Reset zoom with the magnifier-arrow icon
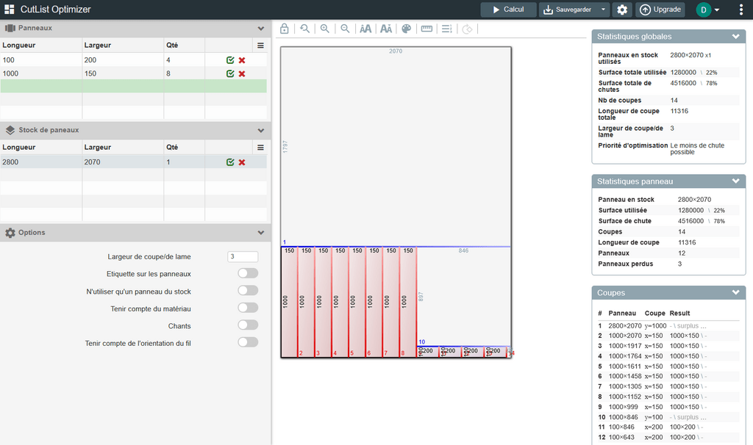The width and height of the screenshot is (753, 445). point(304,29)
